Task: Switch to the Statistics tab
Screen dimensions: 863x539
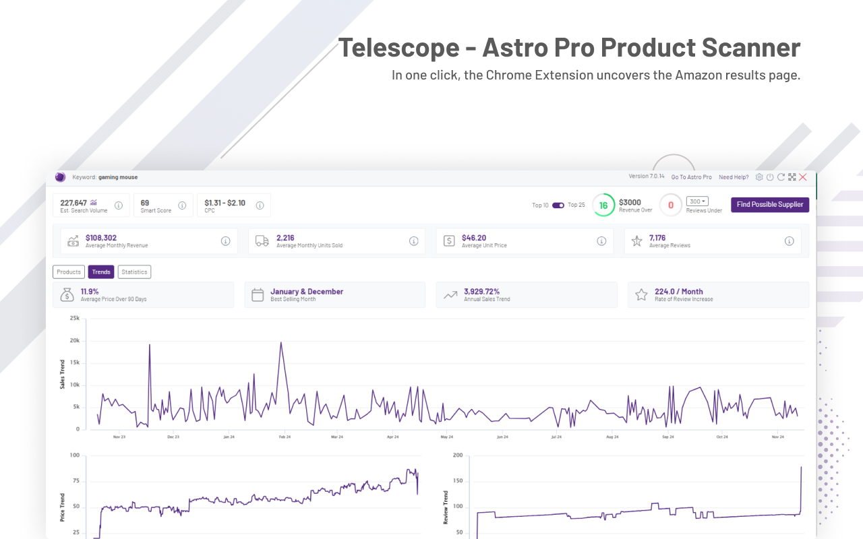Action: (134, 272)
